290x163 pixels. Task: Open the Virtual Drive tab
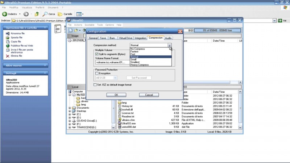pos(125,38)
